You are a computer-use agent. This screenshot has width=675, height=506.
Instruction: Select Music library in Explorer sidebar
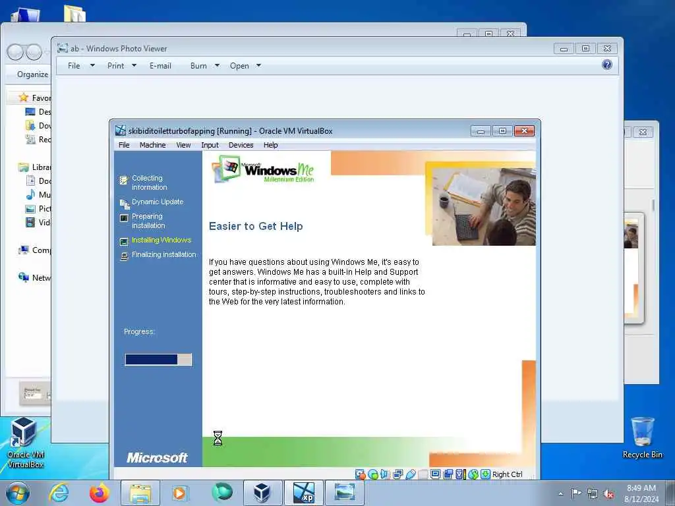38,194
